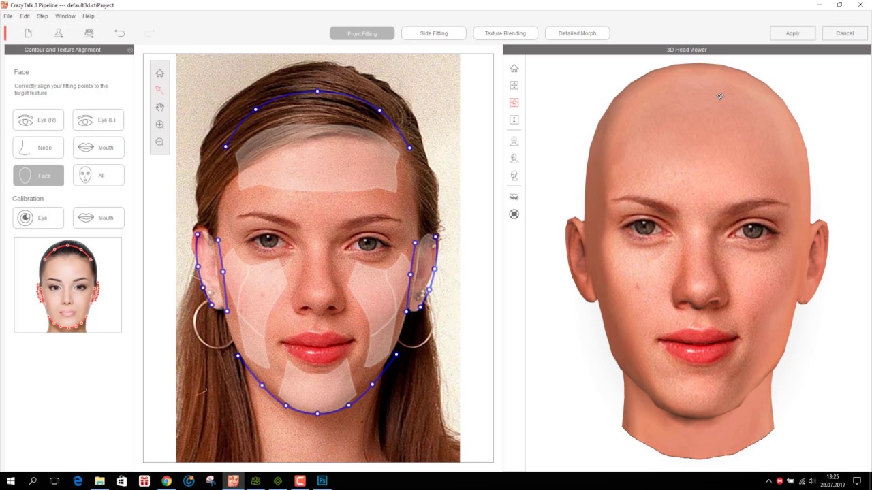Show hidden tray icons chevron
The image size is (872, 490).
[x=769, y=481]
